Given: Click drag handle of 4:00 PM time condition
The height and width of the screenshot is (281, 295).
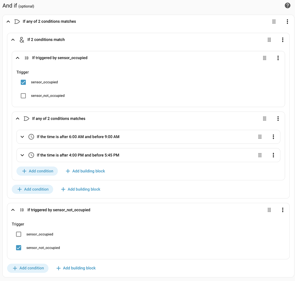Looking at the screenshot, I should pos(260,155).
